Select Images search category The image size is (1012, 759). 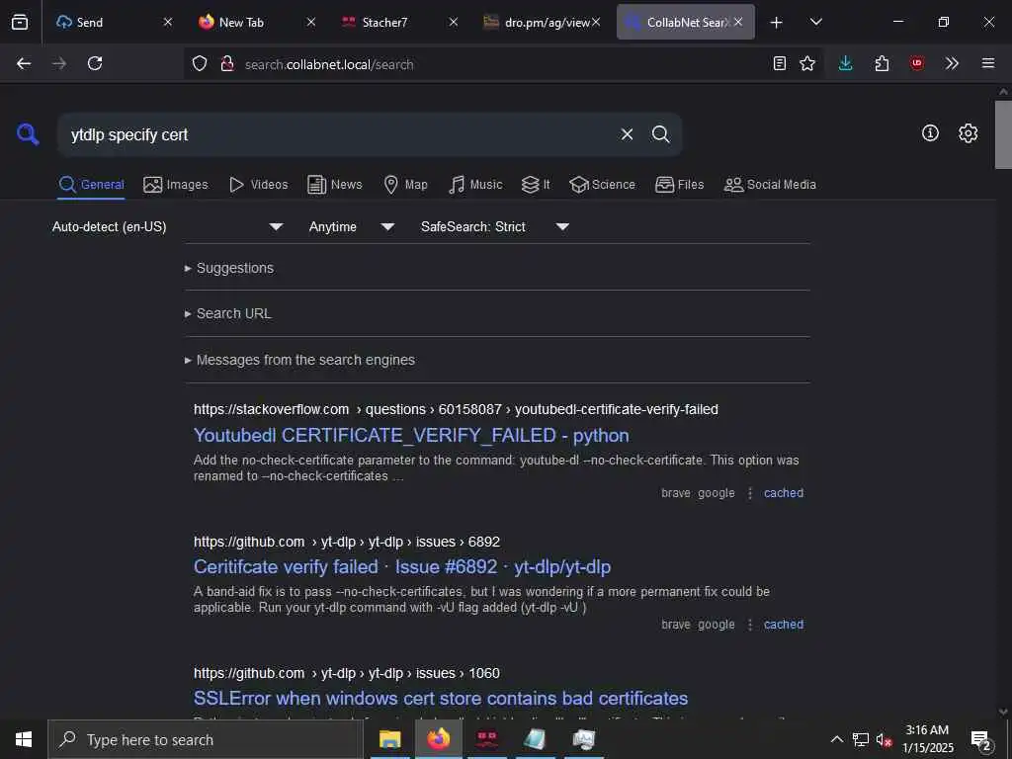pos(176,185)
